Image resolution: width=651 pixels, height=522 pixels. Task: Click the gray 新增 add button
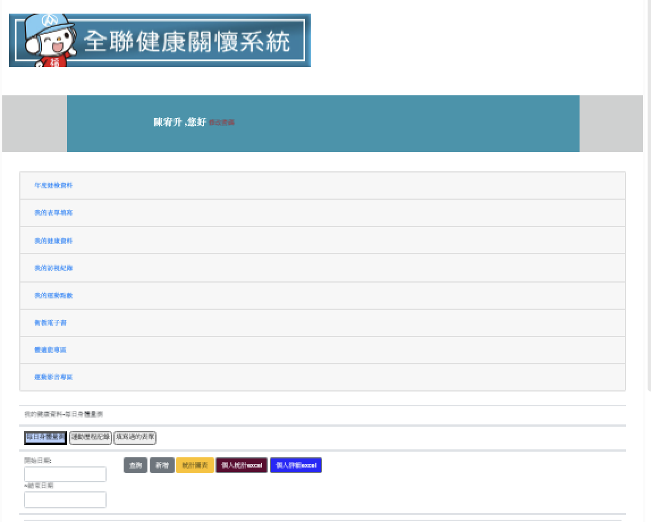point(162,465)
